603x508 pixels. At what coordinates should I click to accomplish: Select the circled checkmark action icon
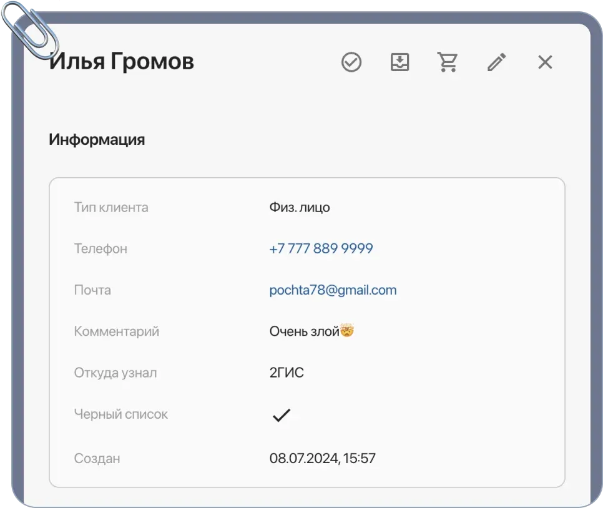[x=351, y=62]
